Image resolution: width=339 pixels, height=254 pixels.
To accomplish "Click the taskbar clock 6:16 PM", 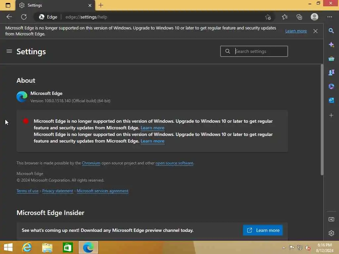I will click(324, 245).
